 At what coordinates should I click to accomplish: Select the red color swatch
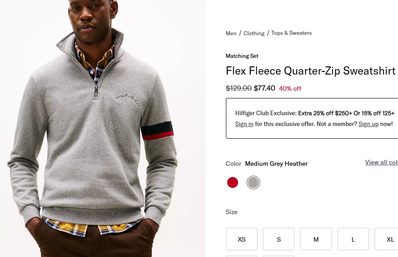pos(233,182)
